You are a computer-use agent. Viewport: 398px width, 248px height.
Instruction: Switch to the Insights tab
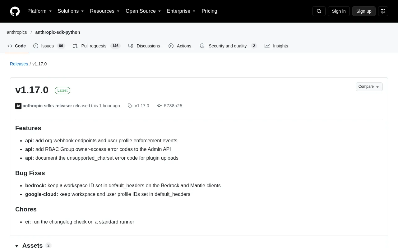(276, 46)
